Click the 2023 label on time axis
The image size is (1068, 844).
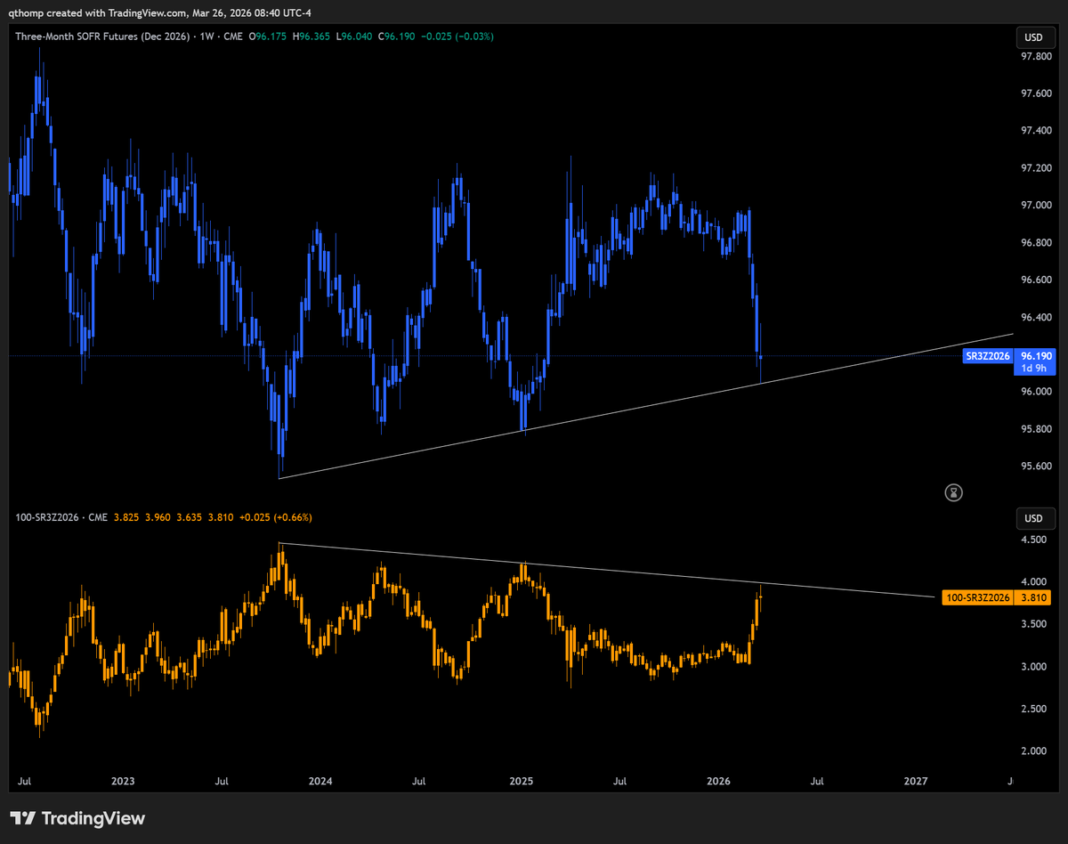pos(123,782)
